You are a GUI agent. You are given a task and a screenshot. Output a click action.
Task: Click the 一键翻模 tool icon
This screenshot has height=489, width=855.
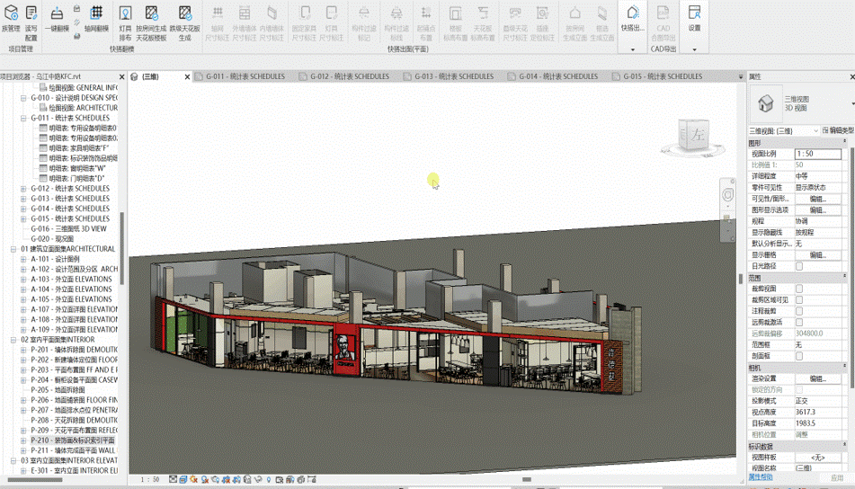[x=57, y=14]
